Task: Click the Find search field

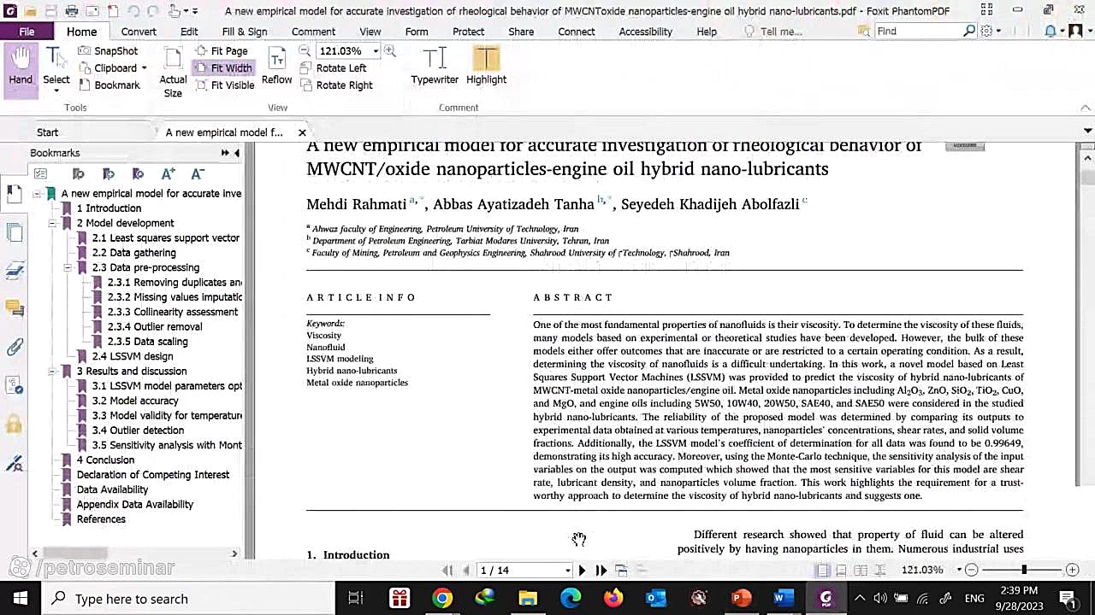Action: [917, 32]
